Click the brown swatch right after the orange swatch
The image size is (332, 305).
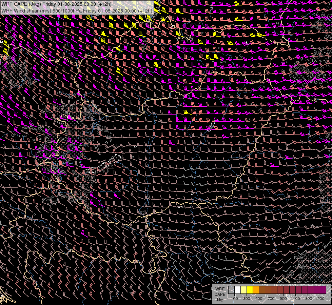point(262,290)
